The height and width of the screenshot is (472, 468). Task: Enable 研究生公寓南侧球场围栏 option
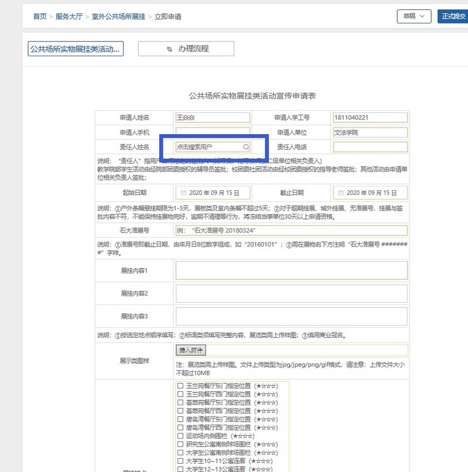point(180,444)
